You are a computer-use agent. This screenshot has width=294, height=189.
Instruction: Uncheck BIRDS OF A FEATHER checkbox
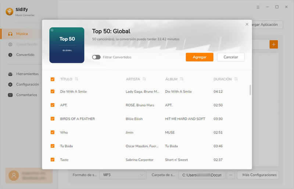53,119
